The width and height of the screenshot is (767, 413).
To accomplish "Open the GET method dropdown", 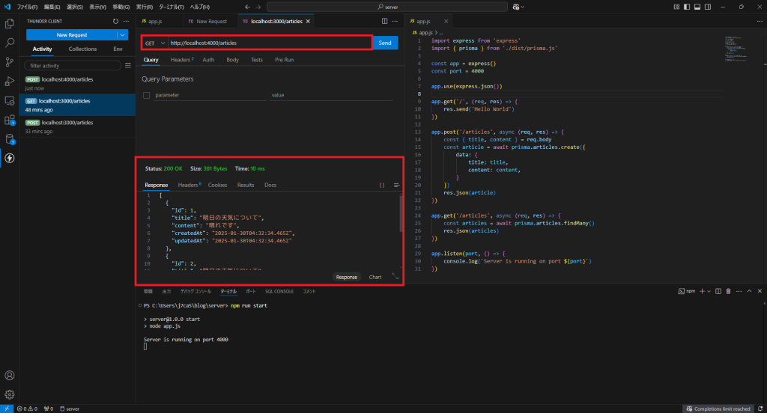I will tap(155, 43).
